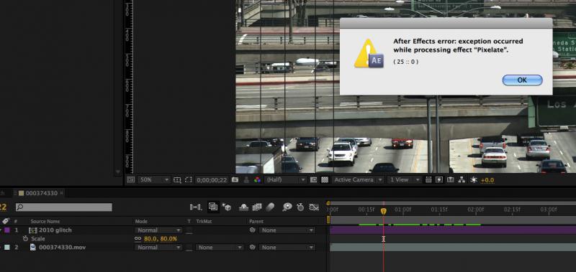Open the 1 View layout dropdown
The height and width of the screenshot is (272, 576).
(x=405, y=179)
